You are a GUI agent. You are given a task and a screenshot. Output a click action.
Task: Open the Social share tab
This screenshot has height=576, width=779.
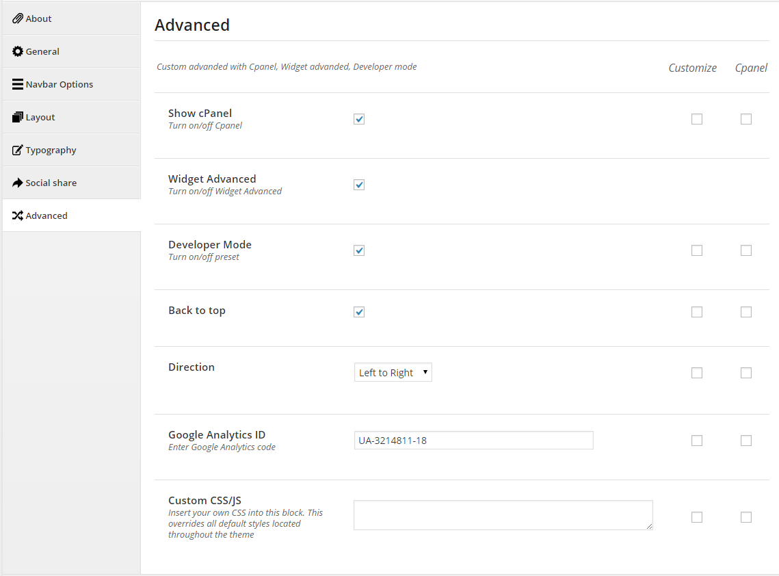(x=72, y=183)
